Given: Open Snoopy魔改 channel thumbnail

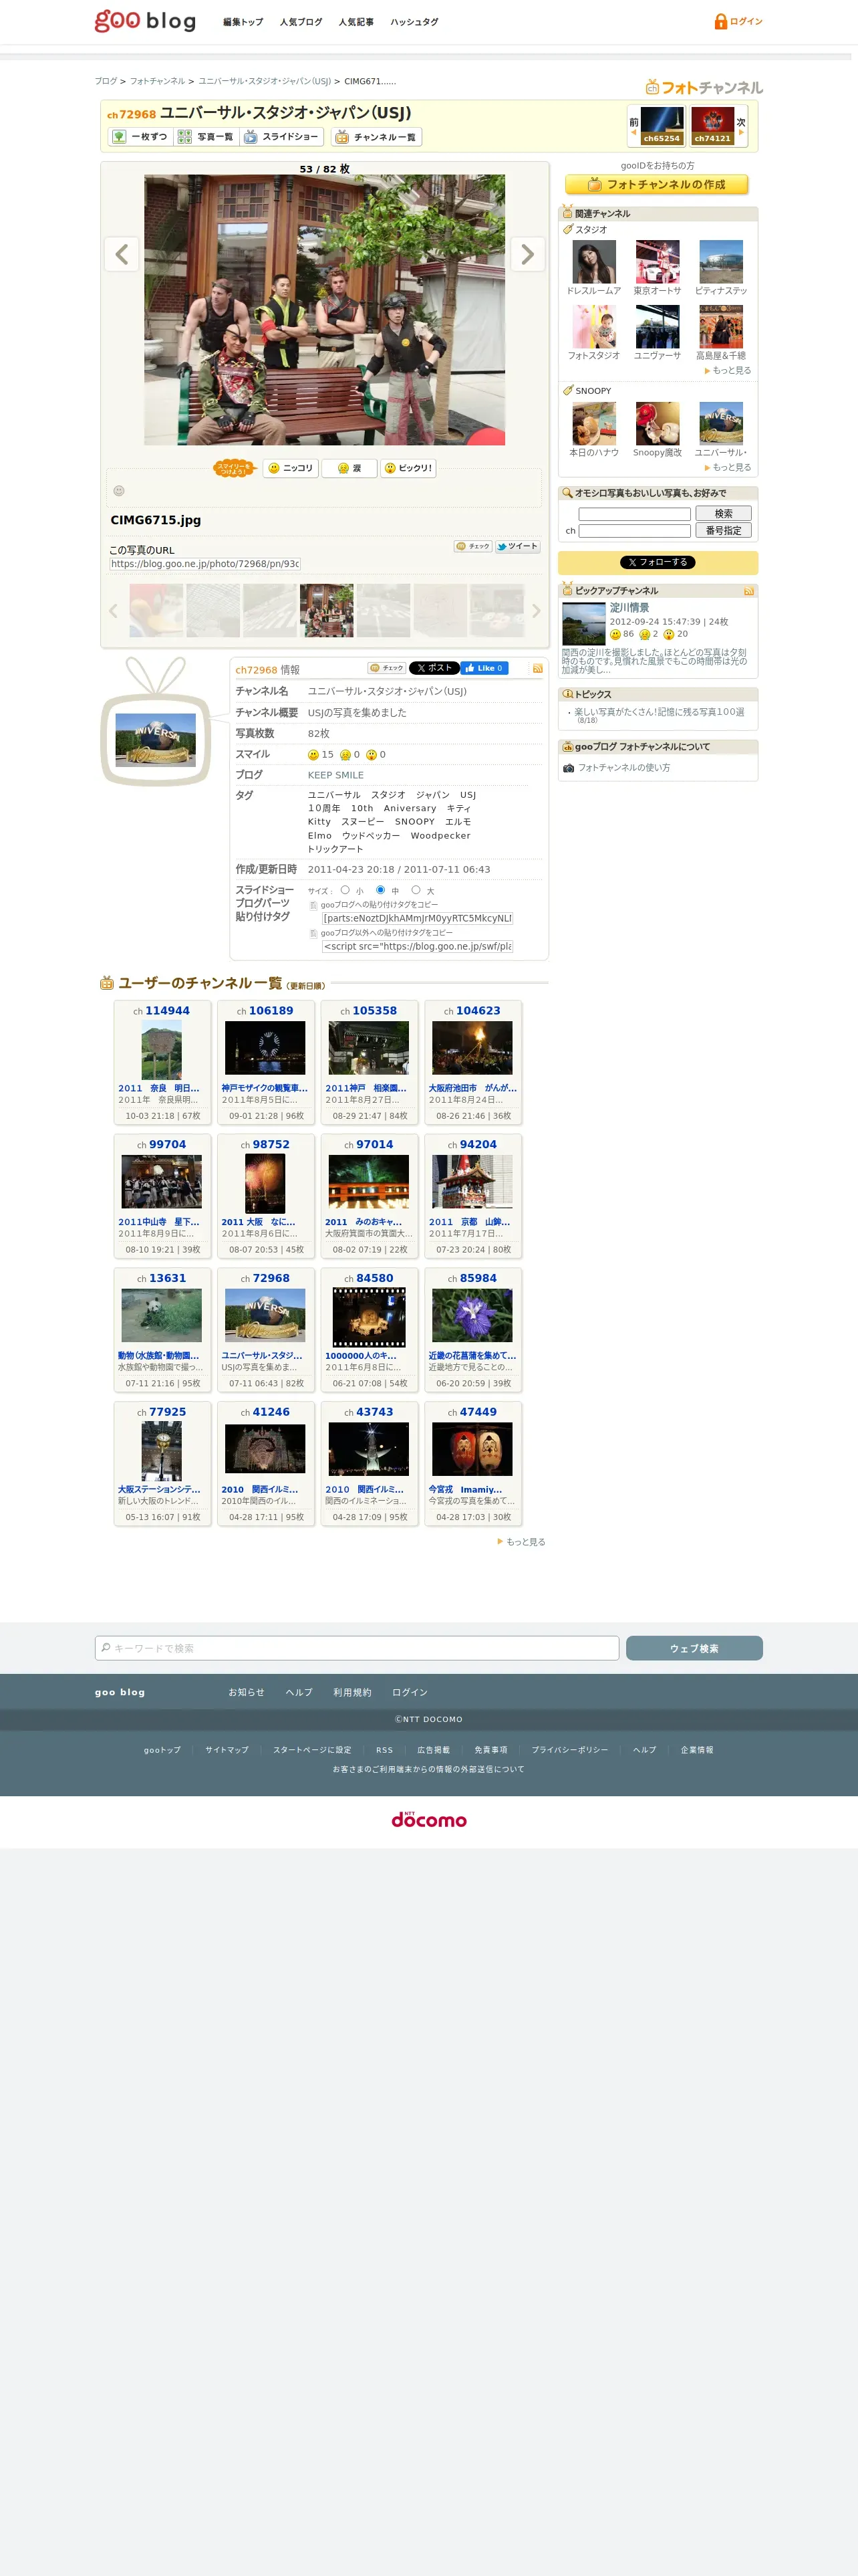Looking at the screenshot, I should tap(658, 424).
